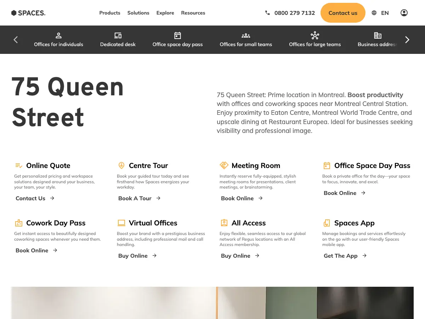This screenshot has height=319, width=425.
Task: Click the Dedicated desk icon
Action: tap(118, 35)
